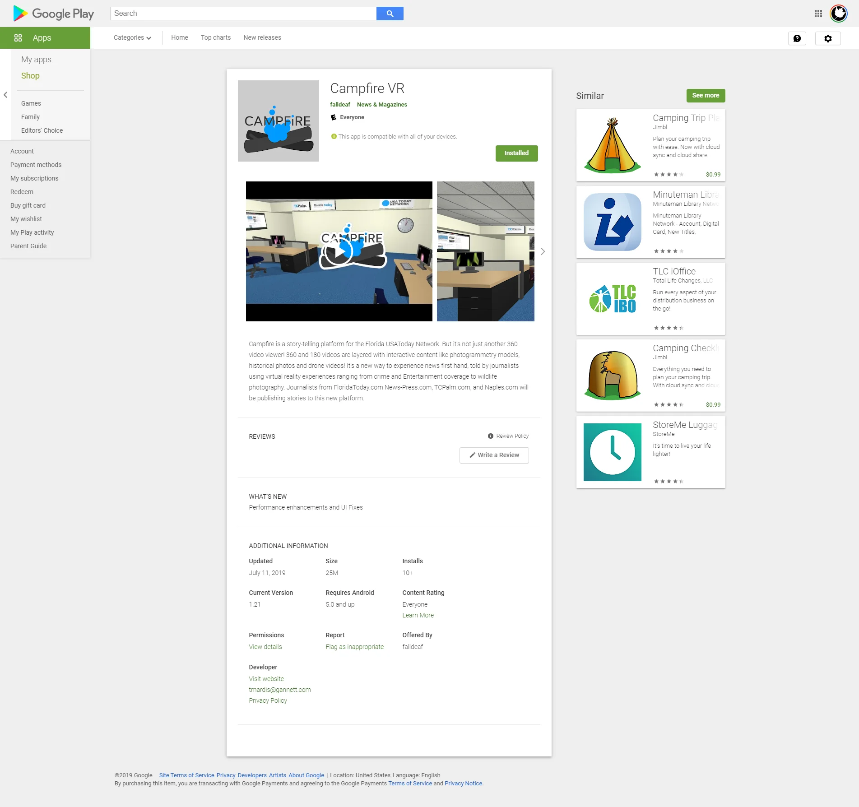
Task: Open About Google footer link
Action: coord(306,775)
